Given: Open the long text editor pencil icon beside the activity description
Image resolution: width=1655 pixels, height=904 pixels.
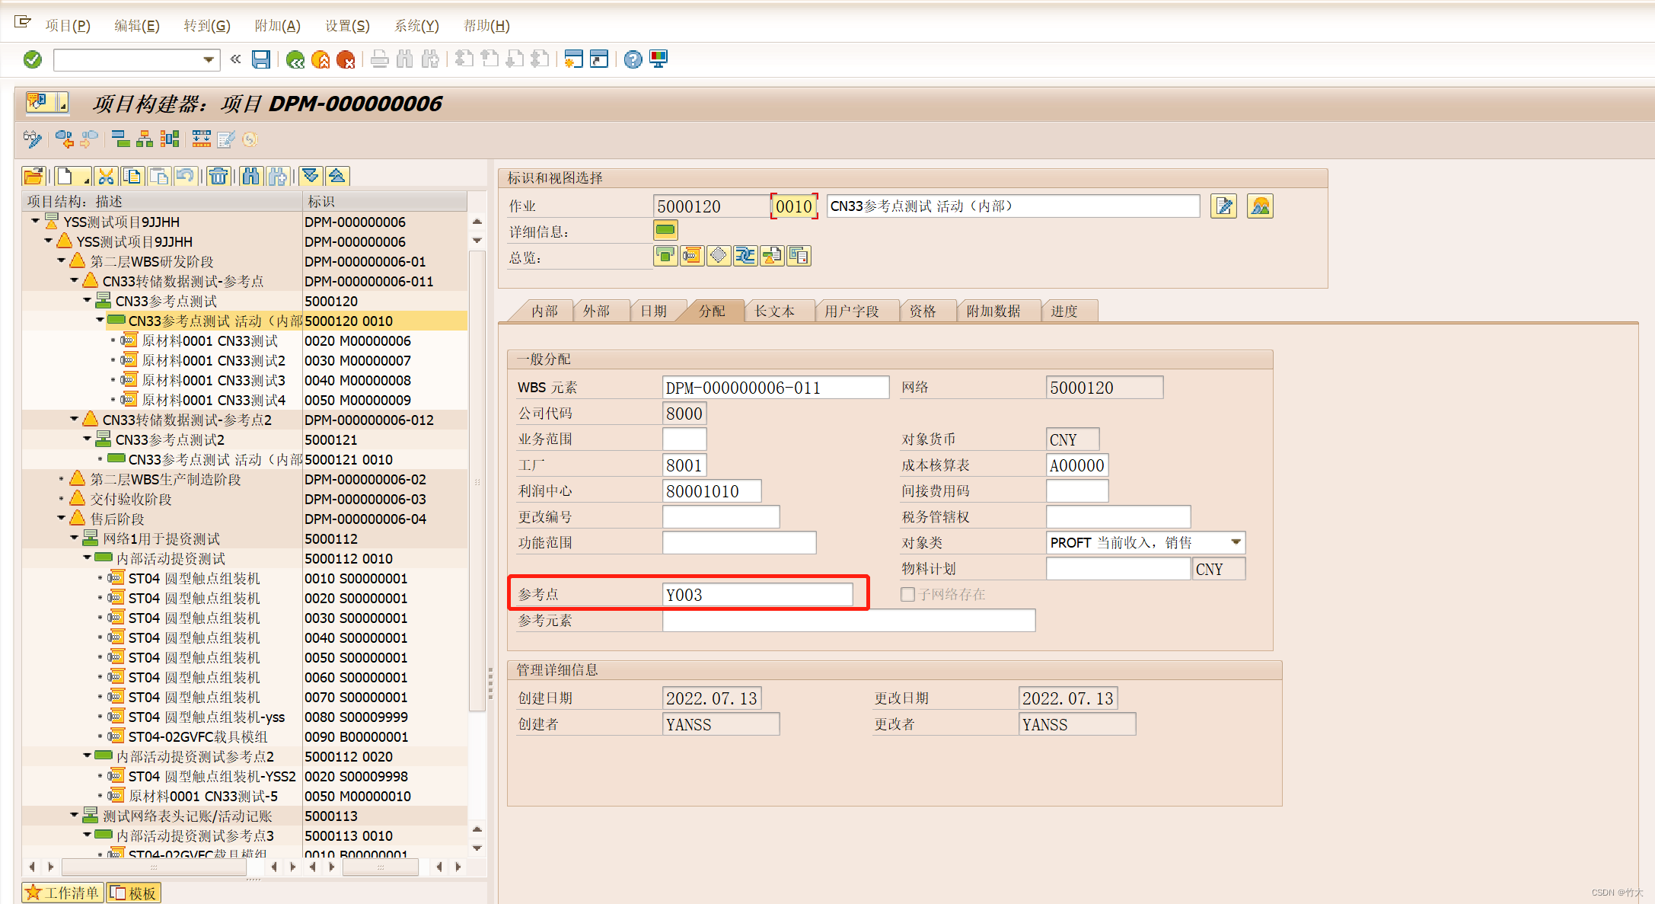Looking at the screenshot, I should pyautogui.click(x=1223, y=206).
